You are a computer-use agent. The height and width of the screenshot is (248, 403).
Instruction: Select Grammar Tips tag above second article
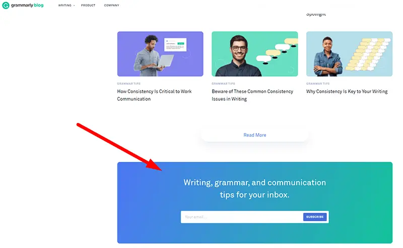click(x=223, y=84)
